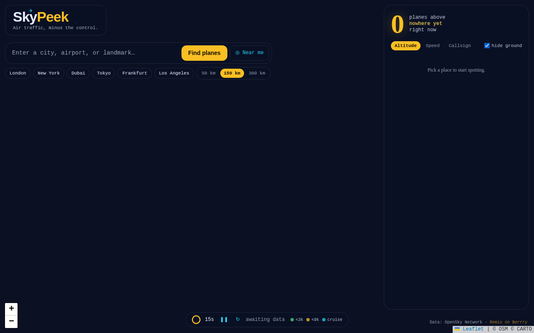Click the 15s refresh timer text

pyautogui.click(x=209, y=320)
